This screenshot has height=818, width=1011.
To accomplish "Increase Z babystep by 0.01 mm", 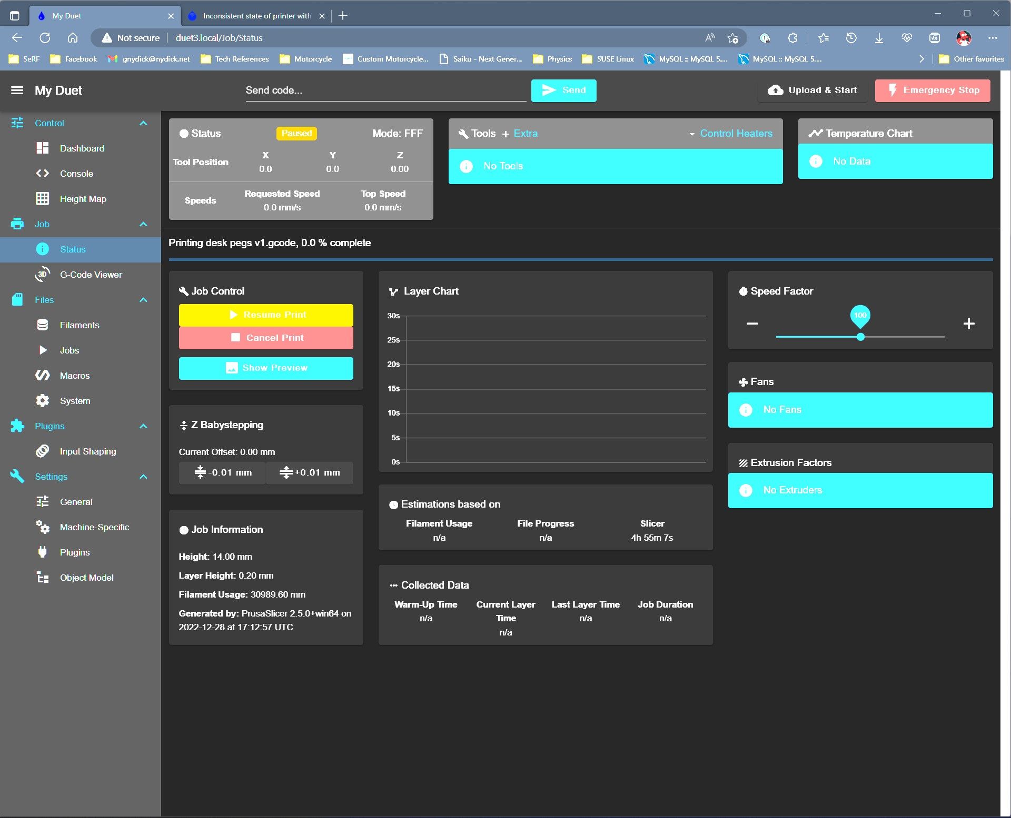I will [x=310, y=472].
